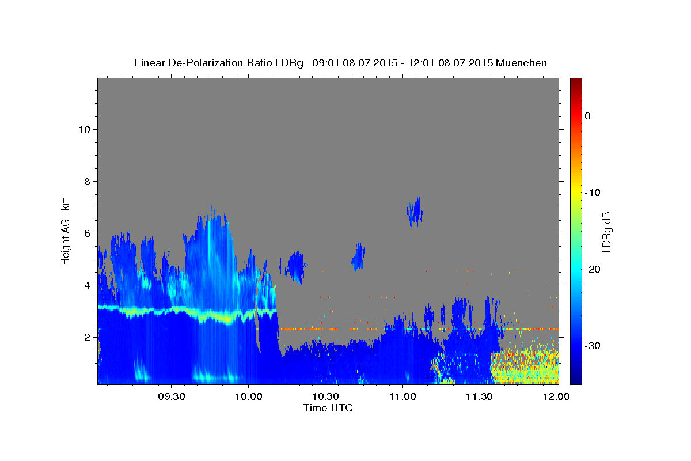Click the 12:00 time tick label
Image resolution: width=691 pixels, height=461 pixels.
point(556,396)
